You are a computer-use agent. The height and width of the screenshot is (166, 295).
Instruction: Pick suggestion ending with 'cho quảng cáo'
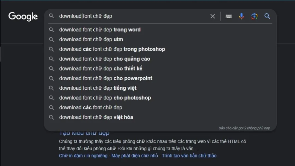104,59
